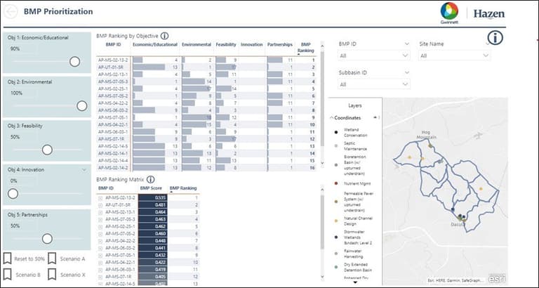Expand row AP-UT-01-SR in ranking matrix
Viewport: 539px width, 288px height.
coord(100,205)
